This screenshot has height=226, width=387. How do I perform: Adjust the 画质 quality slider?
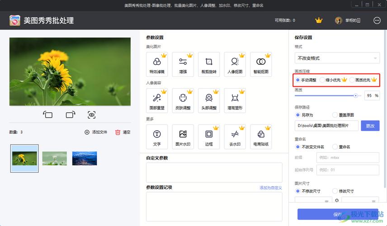[356, 95]
